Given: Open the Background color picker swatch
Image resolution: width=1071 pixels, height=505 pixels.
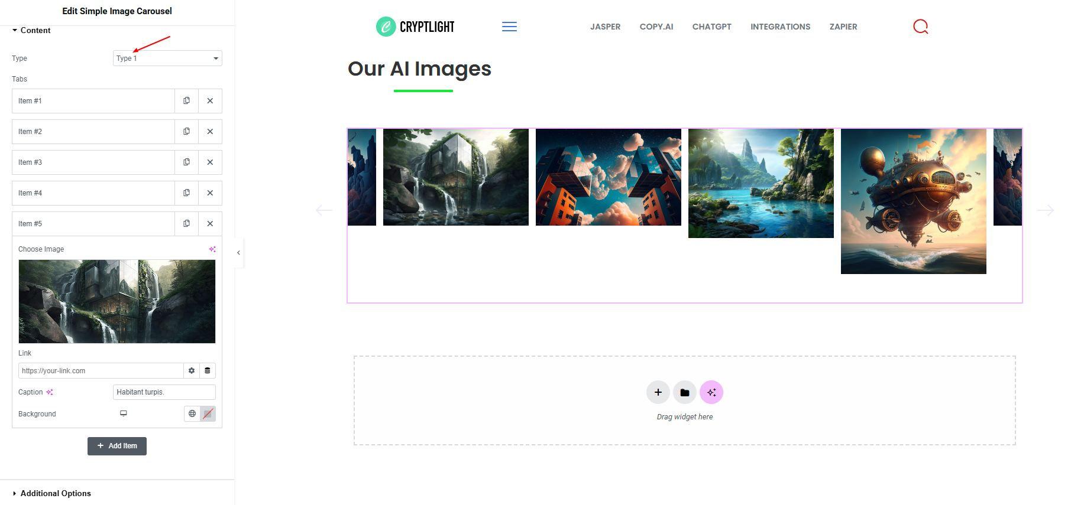Looking at the screenshot, I should 208,413.
